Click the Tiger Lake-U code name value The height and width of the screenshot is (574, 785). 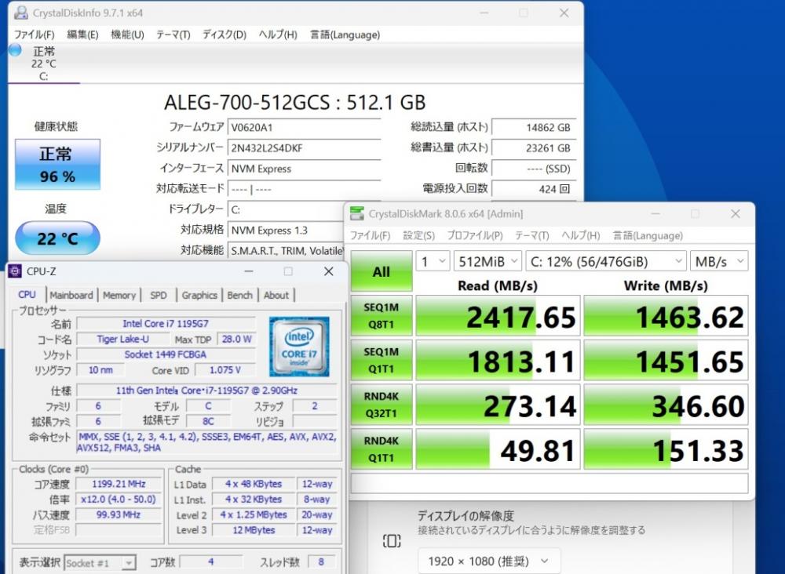click(122, 339)
